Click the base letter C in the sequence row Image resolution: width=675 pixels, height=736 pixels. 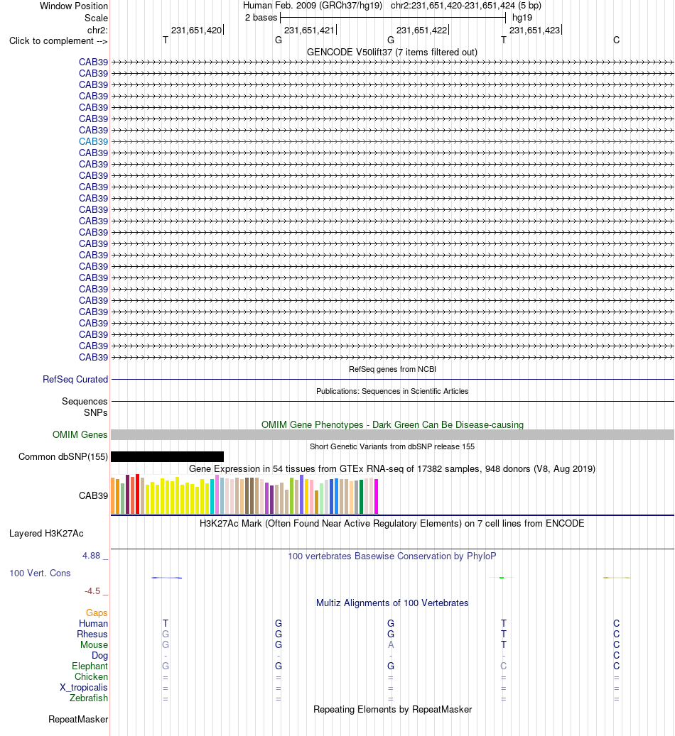click(x=616, y=40)
